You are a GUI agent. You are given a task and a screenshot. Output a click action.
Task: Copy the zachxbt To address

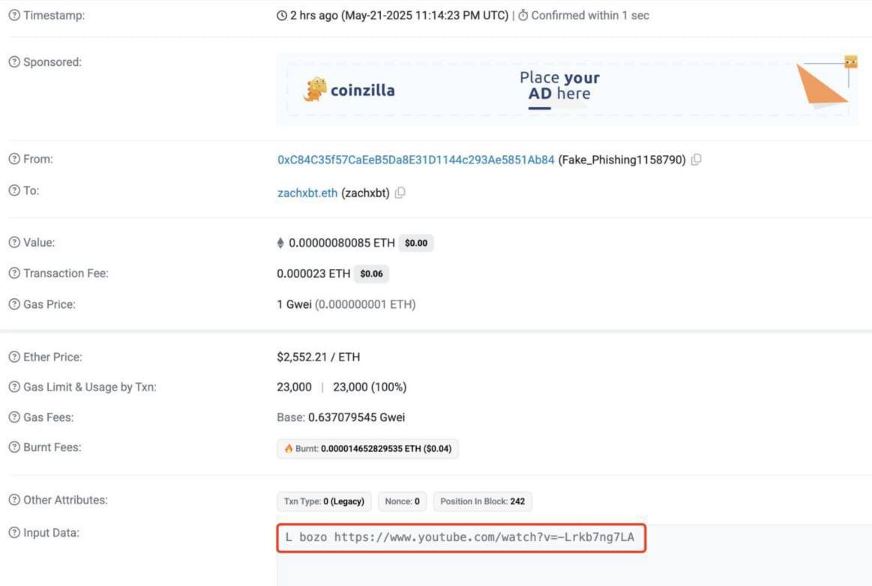point(400,193)
